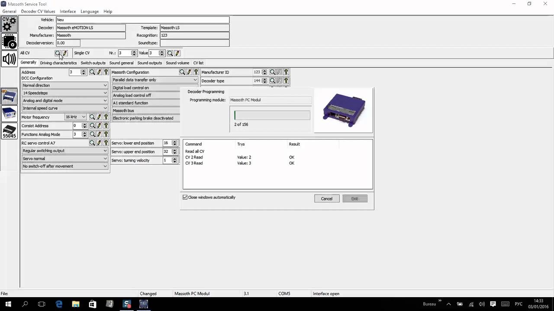This screenshot has width=554, height=311.
Task: Show help for Functions Analog Mode
Action: (106, 134)
